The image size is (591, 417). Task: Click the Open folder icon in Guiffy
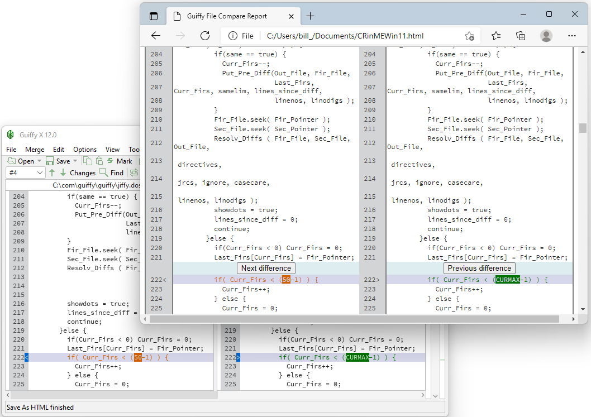pos(11,161)
